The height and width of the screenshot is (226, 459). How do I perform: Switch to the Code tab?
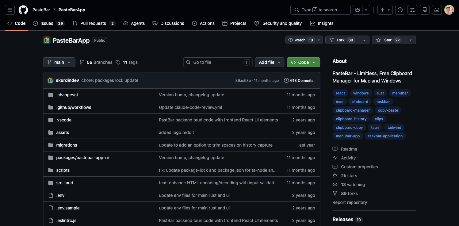[x=17, y=23]
